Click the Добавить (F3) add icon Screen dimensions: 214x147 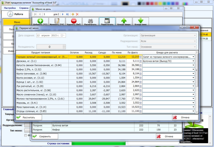coord(40,21)
